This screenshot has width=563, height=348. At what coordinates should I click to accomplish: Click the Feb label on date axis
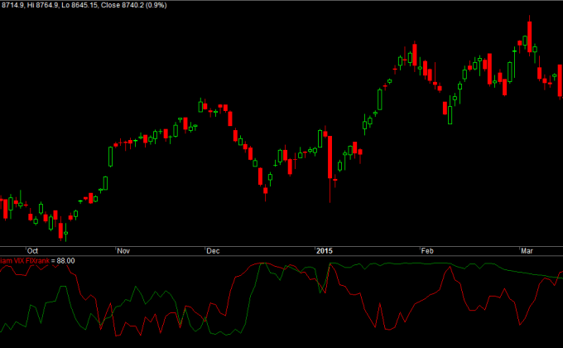[427, 251]
